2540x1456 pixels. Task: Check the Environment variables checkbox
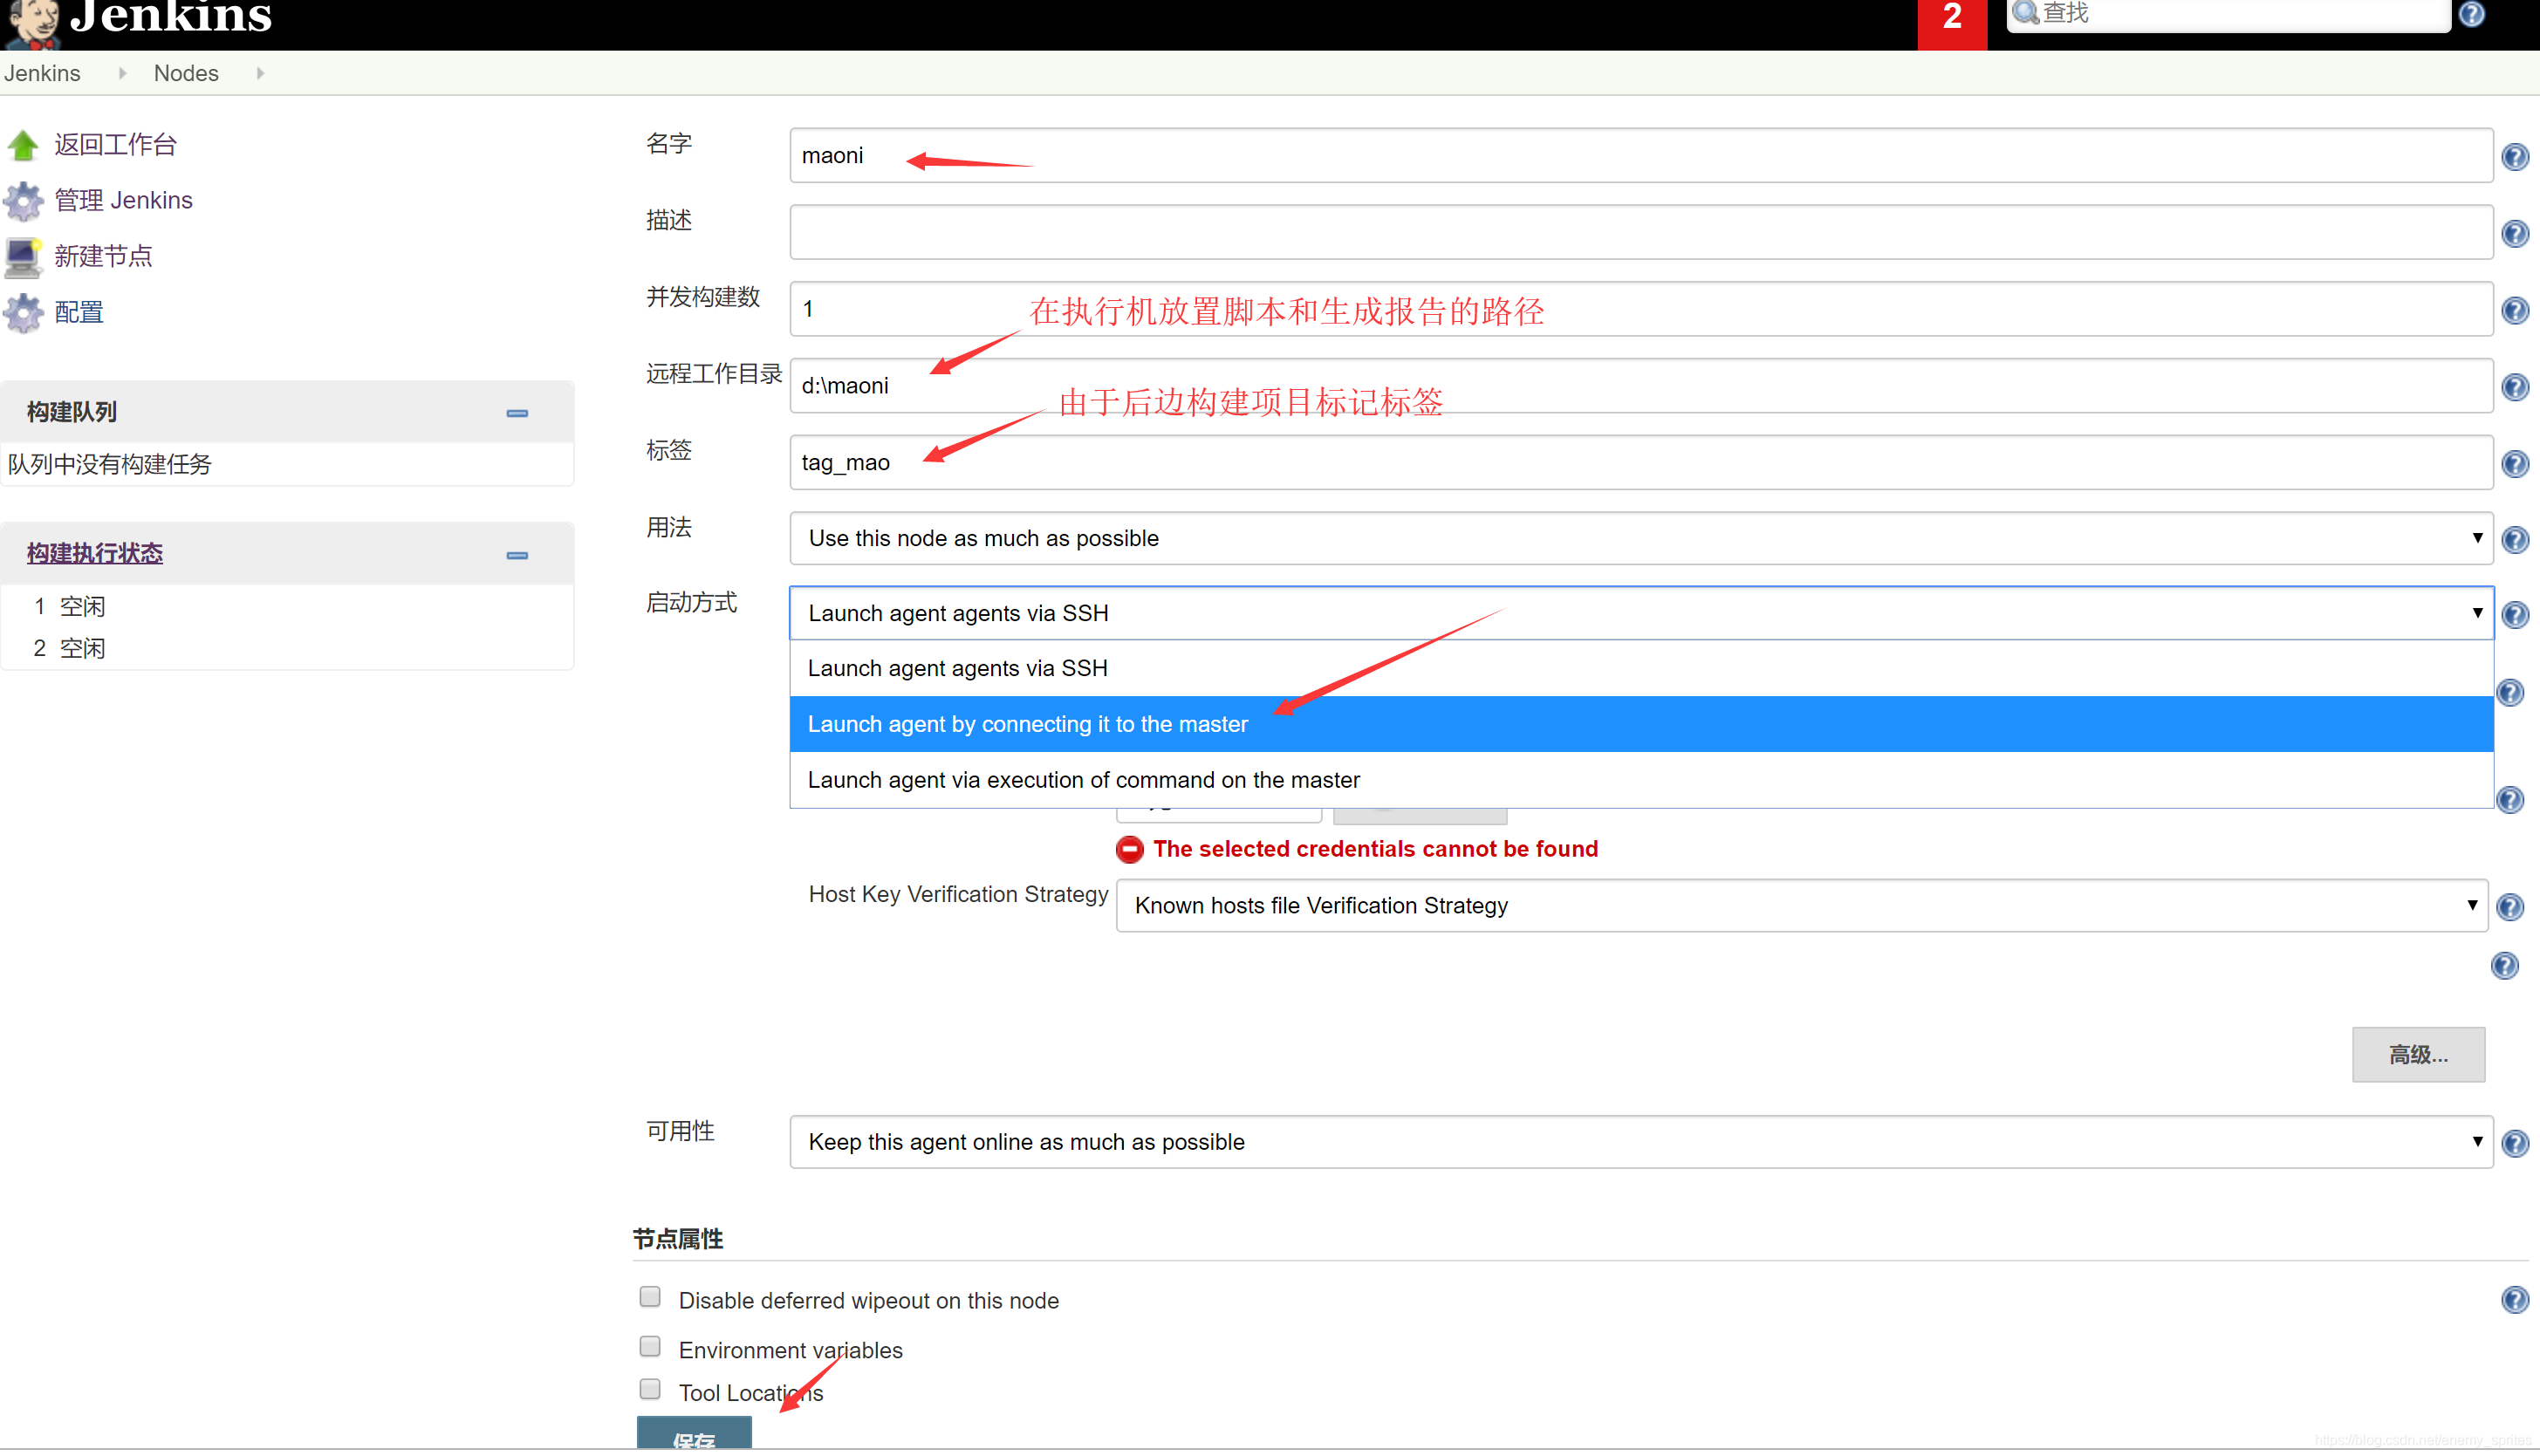pyautogui.click(x=650, y=1346)
